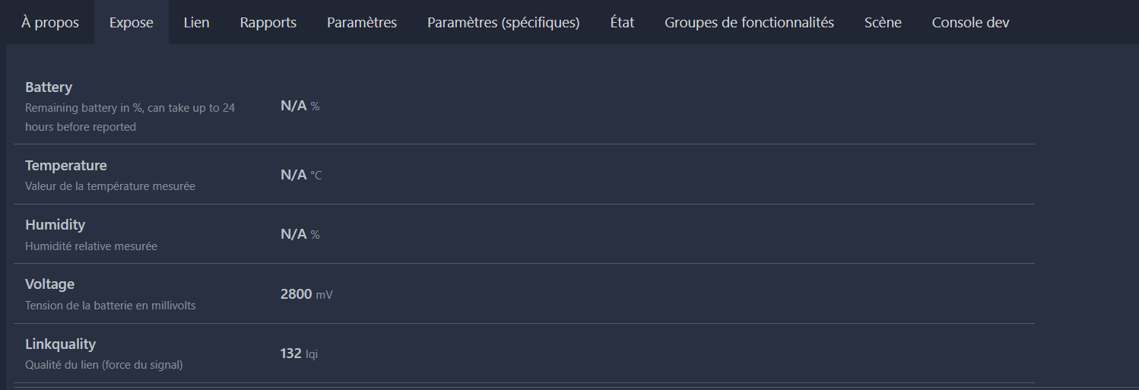The image size is (1139, 390).
Task: Click the 132 lqi link quality value
Action: [299, 354]
